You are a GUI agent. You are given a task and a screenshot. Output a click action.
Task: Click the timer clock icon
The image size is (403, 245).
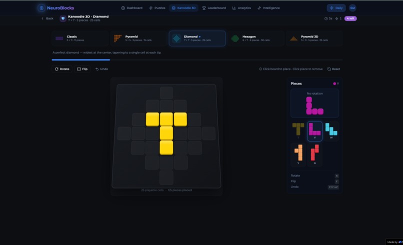tap(326, 18)
